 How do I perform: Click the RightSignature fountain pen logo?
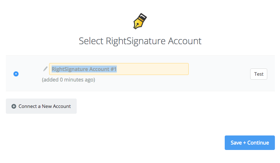(x=140, y=21)
